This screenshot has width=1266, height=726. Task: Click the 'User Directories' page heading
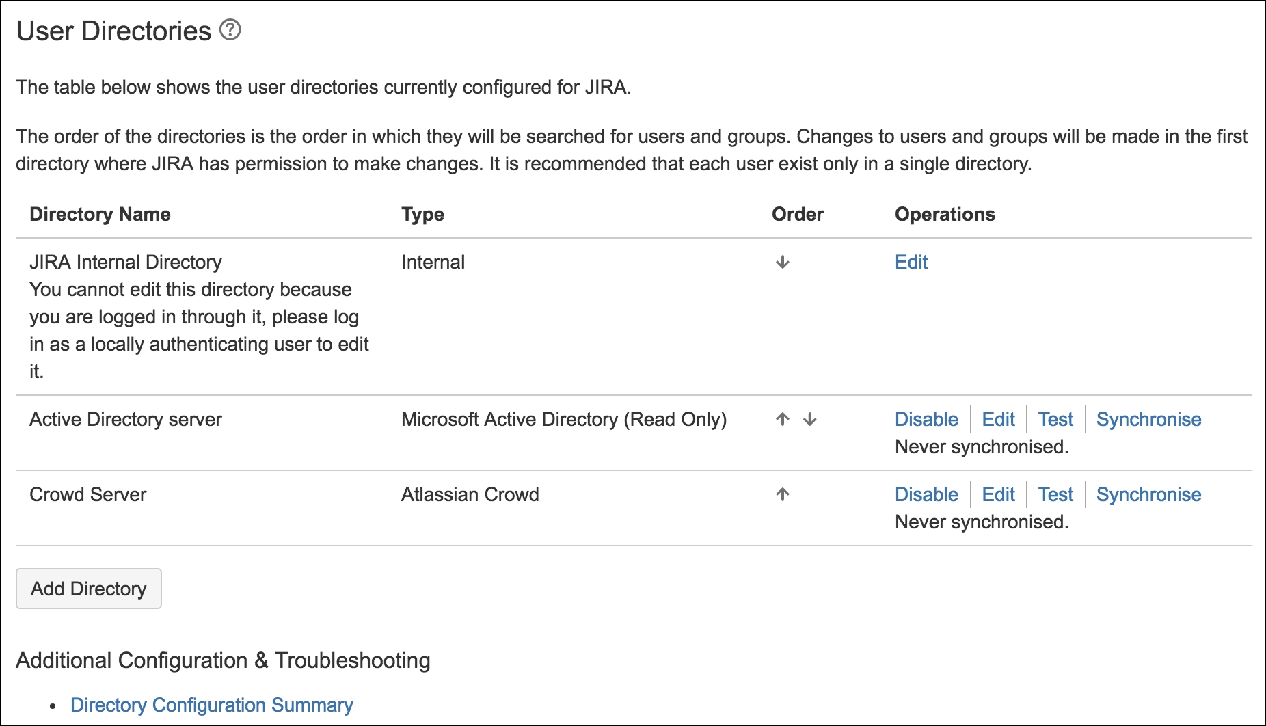click(113, 31)
